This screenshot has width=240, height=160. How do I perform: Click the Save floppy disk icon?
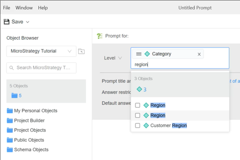(x=7, y=22)
